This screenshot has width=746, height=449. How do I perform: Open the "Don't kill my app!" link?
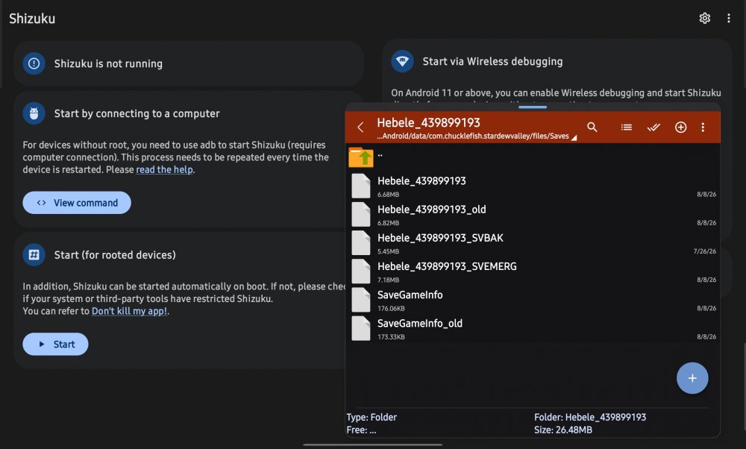(129, 311)
